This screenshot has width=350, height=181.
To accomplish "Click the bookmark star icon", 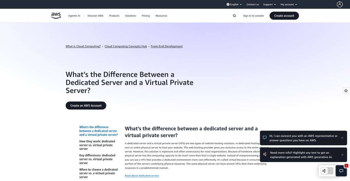I will tap(346, 91).
